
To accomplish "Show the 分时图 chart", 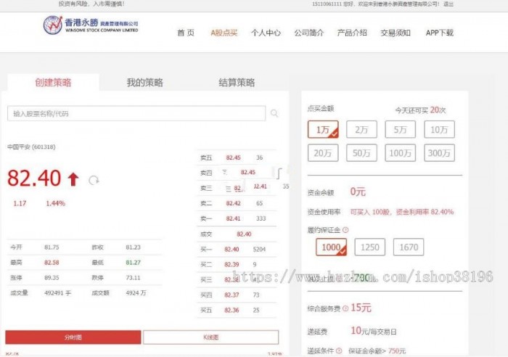I will 73,337.
